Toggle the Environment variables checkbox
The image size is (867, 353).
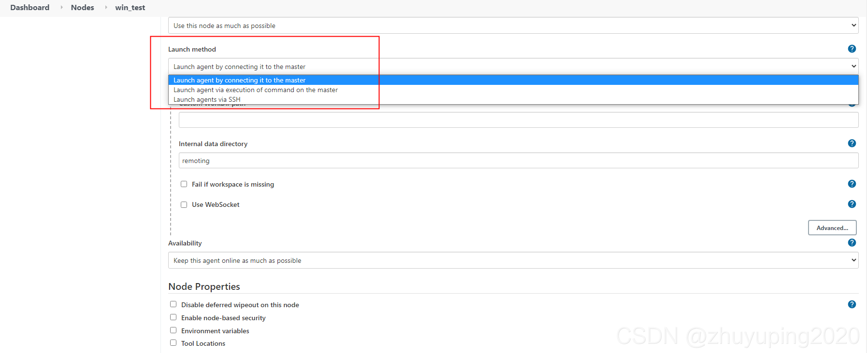pos(173,330)
